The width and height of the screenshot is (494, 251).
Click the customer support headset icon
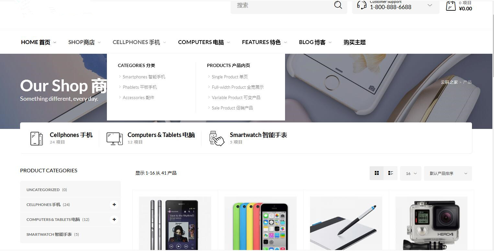coord(362,5)
